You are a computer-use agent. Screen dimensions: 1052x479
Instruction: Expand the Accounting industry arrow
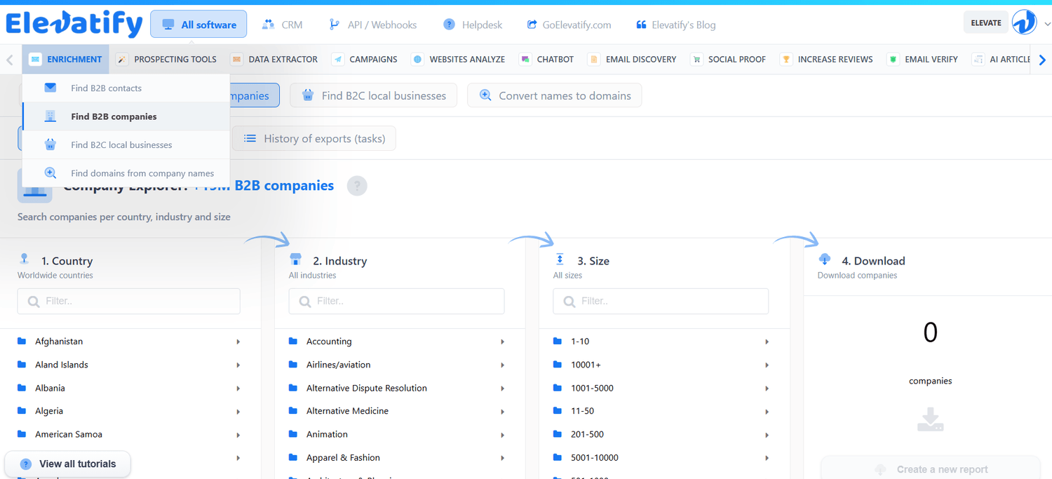coord(502,342)
